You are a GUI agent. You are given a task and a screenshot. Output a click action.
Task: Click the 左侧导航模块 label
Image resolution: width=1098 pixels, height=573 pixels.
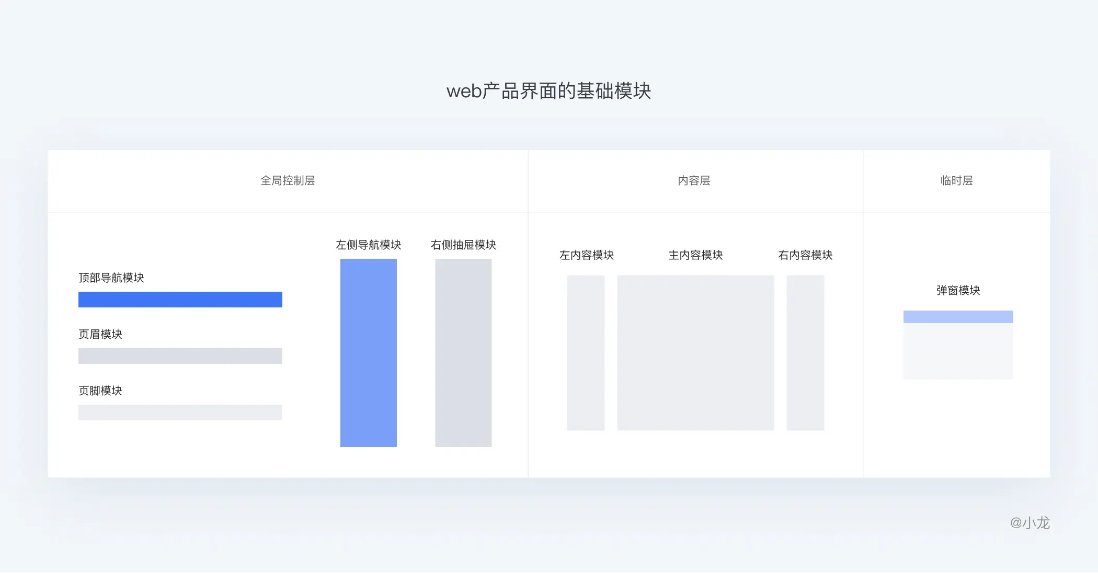(x=368, y=245)
